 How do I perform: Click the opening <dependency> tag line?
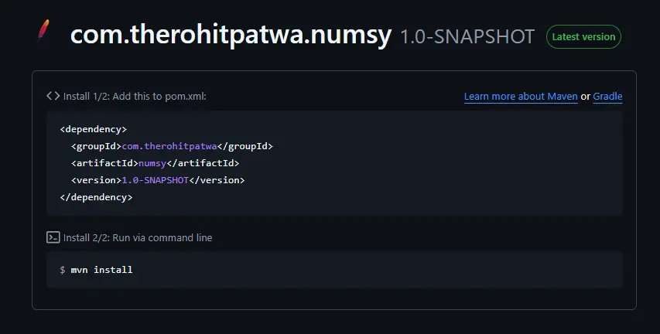(x=93, y=129)
